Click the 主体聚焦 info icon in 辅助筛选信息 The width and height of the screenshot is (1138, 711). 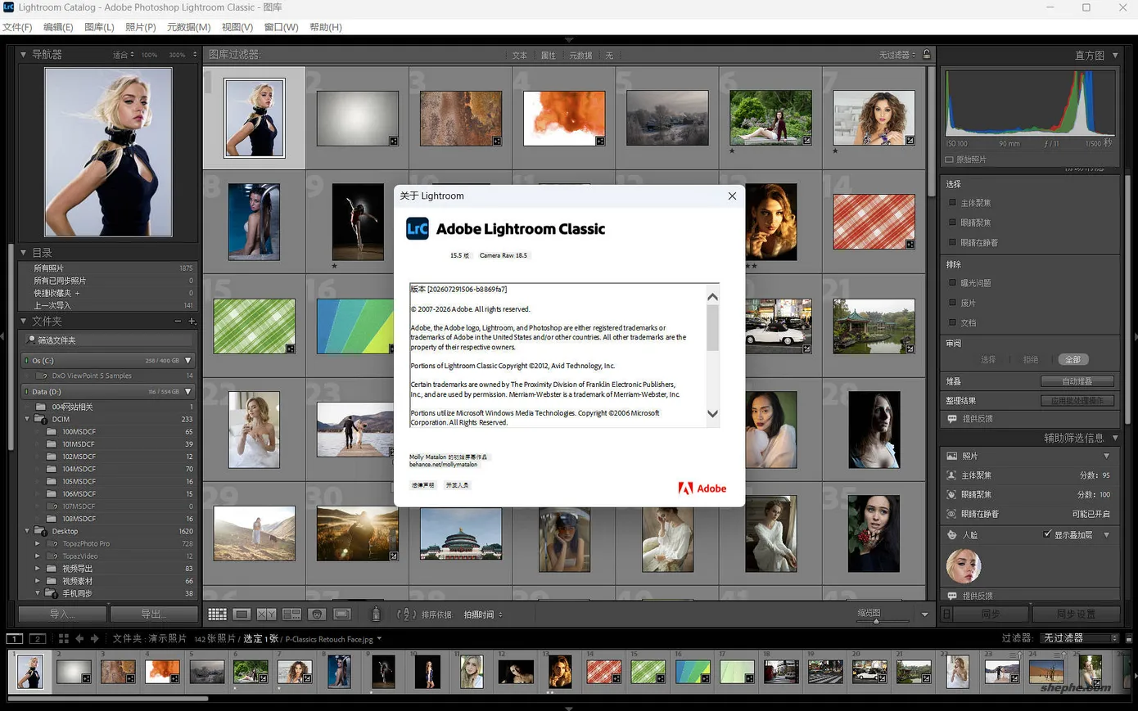[951, 475]
